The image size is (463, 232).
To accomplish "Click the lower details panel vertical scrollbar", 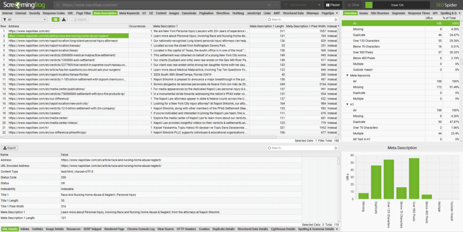I will (338, 162).
